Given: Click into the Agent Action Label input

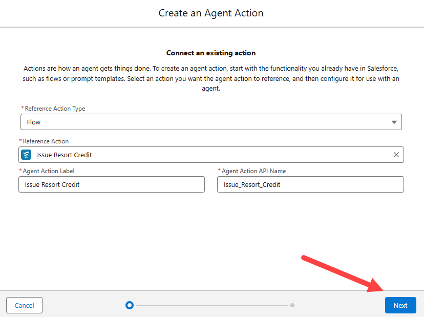Looking at the screenshot, I should [111, 184].
